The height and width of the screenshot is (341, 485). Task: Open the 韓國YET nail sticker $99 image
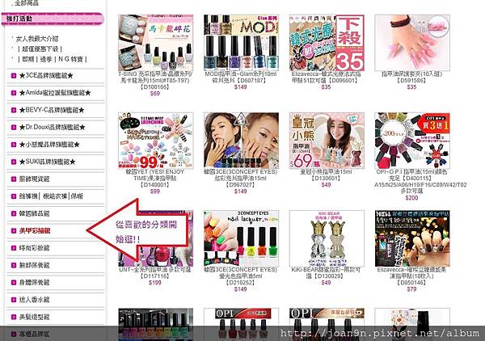click(155, 141)
